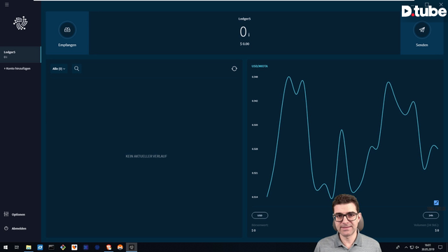Open the dark blue round taskbar icon
Viewport: 448px width, 252px height.
point(97,247)
